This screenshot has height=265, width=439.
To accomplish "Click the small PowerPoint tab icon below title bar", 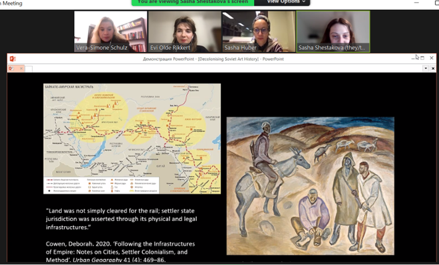I will (x=11, y=69).
